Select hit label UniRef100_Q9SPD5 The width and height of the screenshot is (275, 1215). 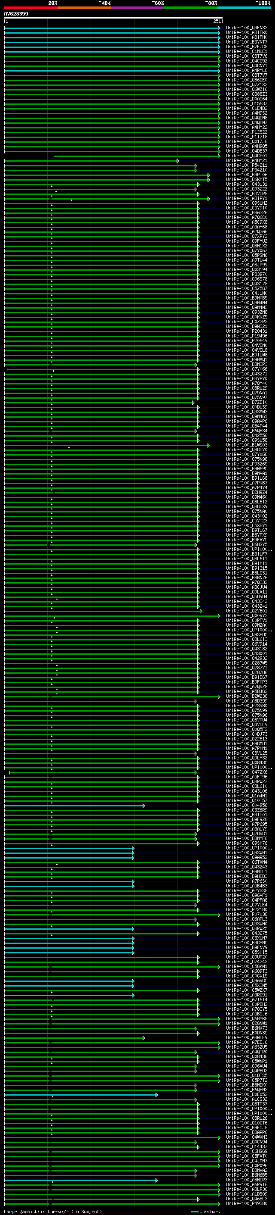pyautogui.click(x=246, y=634)
